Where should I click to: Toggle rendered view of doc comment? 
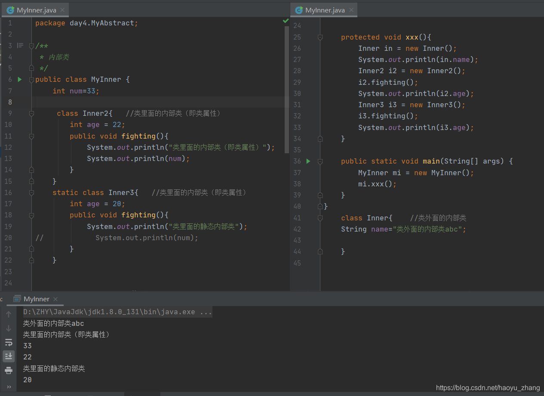20,46
